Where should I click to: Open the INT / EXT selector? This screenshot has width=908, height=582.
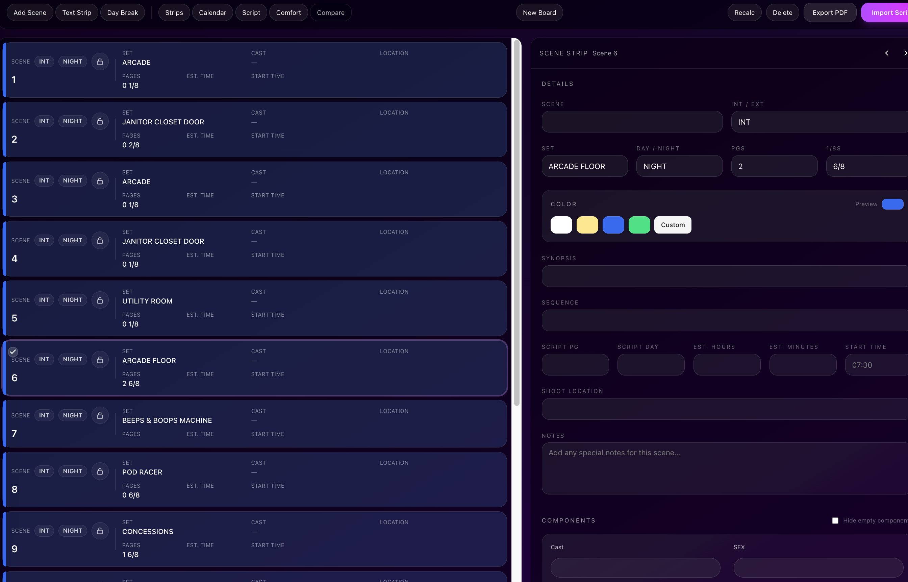(x=818, y=122)
